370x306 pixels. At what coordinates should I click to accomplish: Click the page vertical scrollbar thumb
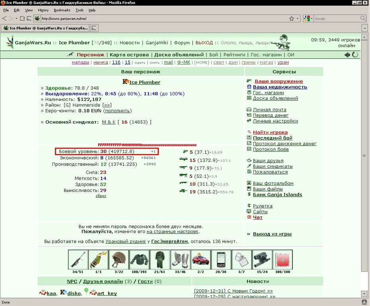click(364, 156)
